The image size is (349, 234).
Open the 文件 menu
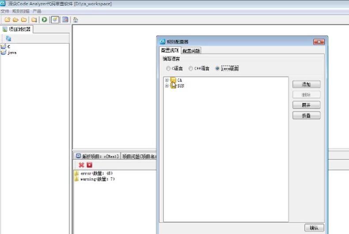pyautogui.click(x=5, y=11)
